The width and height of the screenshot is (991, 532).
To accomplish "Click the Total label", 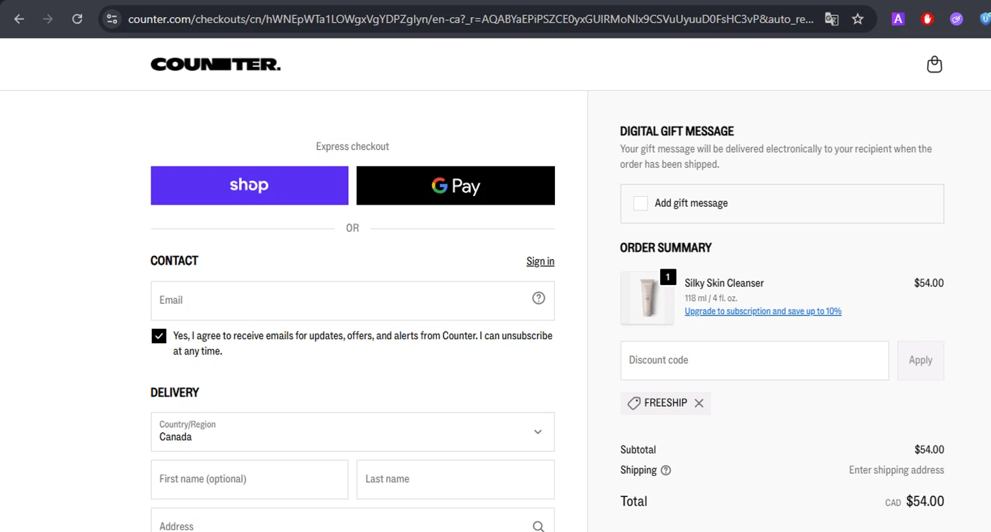I will pyautogui.click(x=634, y=502).
